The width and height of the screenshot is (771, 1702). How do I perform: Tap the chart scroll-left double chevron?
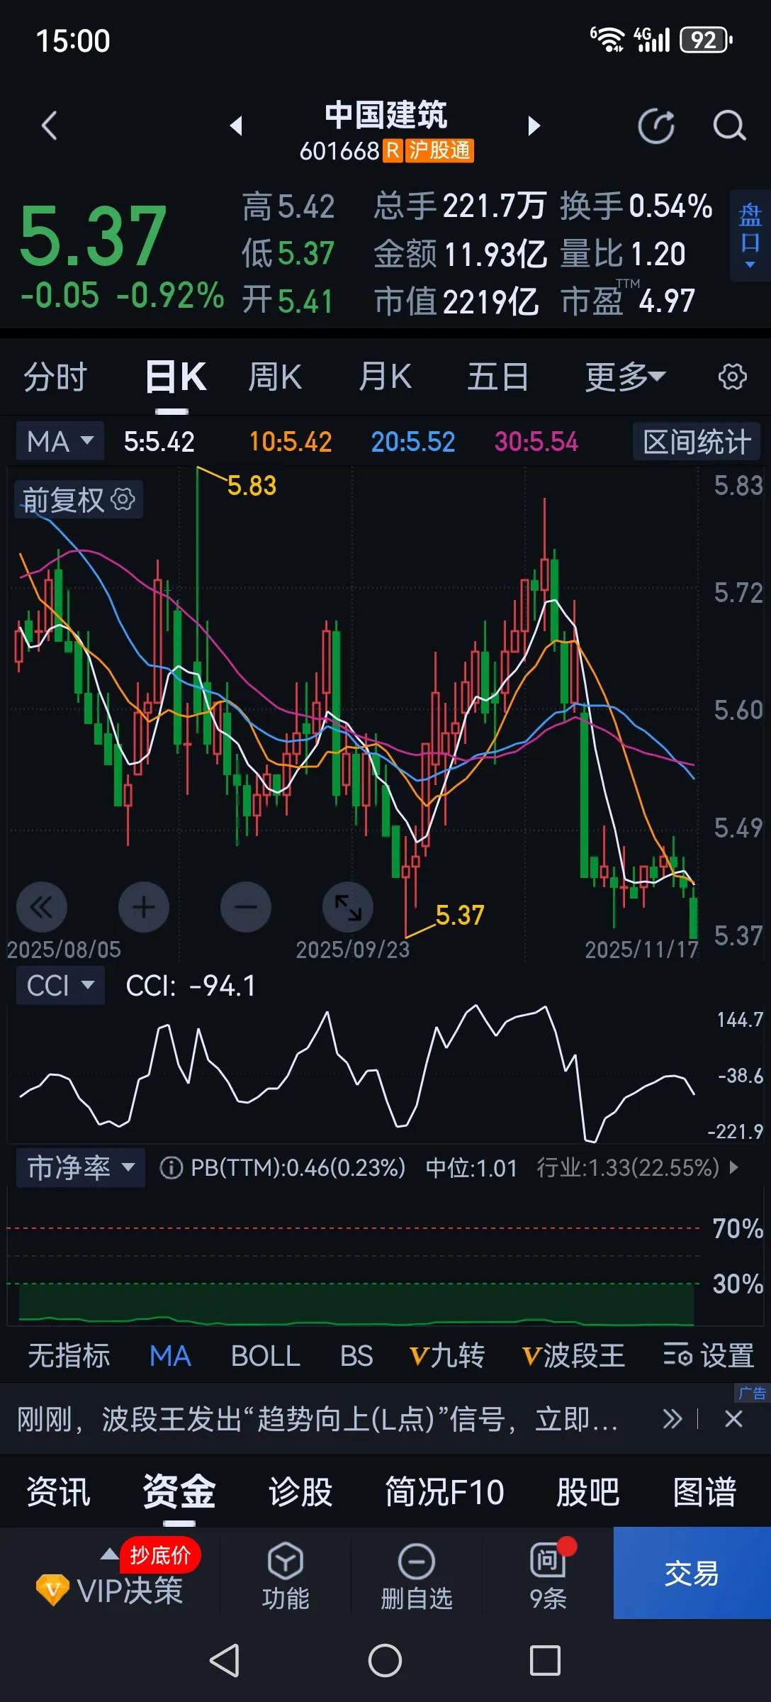pos(42,906)
